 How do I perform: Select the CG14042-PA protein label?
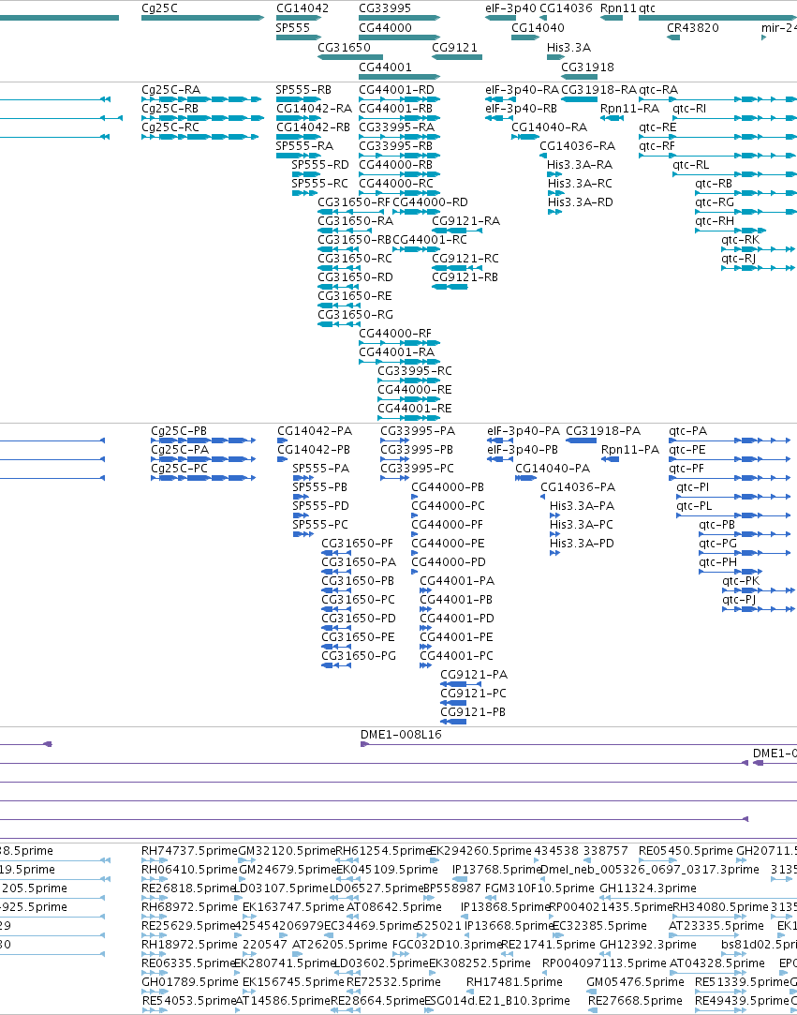pyautogui.click(x=315, y=430)
